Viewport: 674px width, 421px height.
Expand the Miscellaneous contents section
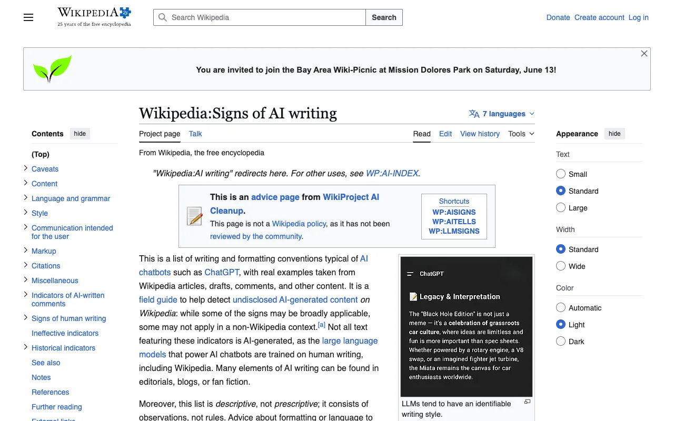coord(26,280)
